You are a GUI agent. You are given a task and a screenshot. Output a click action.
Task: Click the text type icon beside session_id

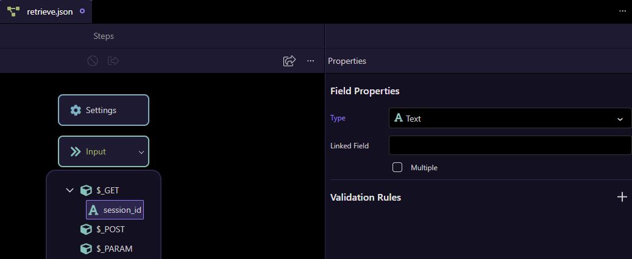pos(93,210)
